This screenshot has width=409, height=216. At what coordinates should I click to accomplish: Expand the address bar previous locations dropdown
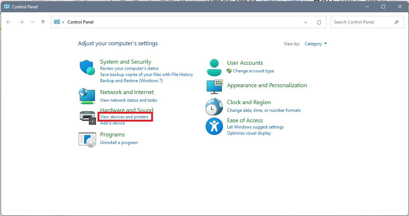tap(306, 22)
